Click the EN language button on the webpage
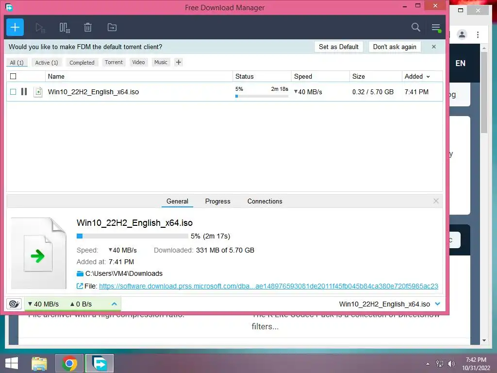The image size is (497, 373). tap(460, 63)
